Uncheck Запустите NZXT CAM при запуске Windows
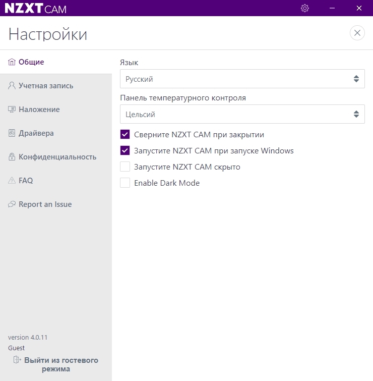The width and height of the screenshot is (373, 381). (125, 150)
